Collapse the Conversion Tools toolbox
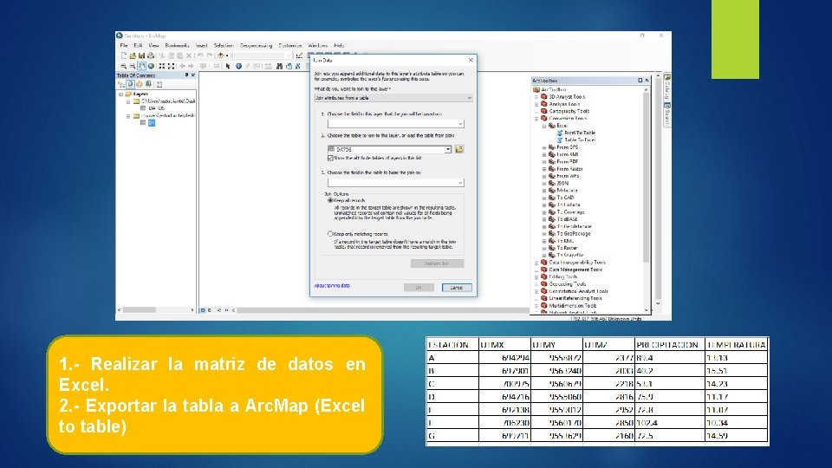 point(536,119)
